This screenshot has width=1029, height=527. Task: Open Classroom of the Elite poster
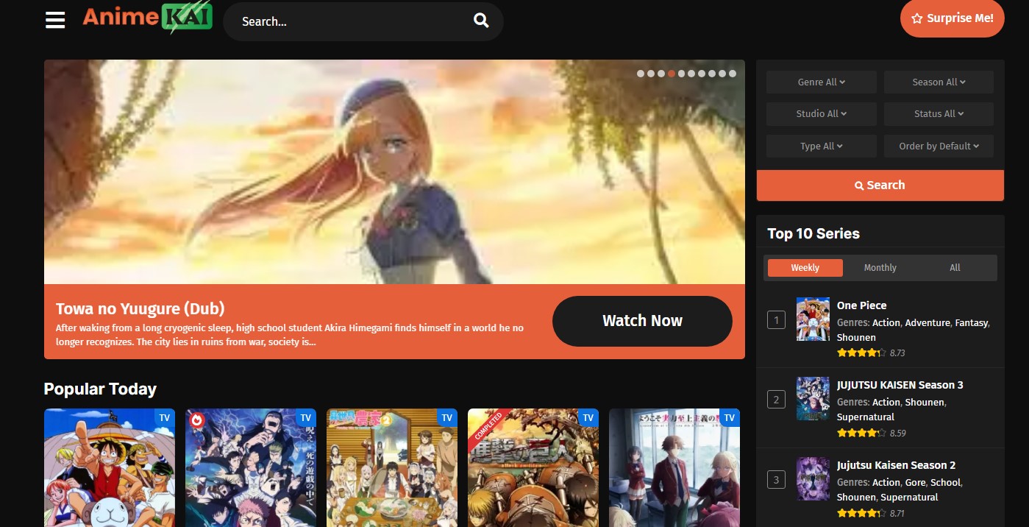click(x=674, y=468)
